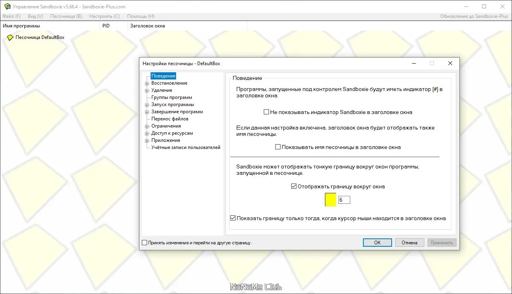Expand the Завершение программ tree node
This screenshot has height=294, width=512.
[147, 112]
